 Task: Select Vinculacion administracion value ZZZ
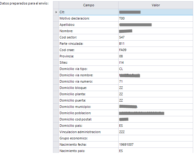point(122,132)
